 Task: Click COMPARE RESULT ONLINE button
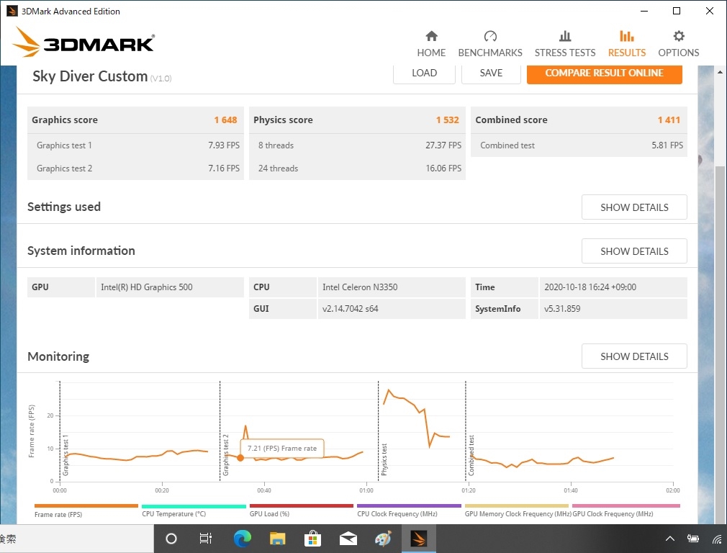604,73
